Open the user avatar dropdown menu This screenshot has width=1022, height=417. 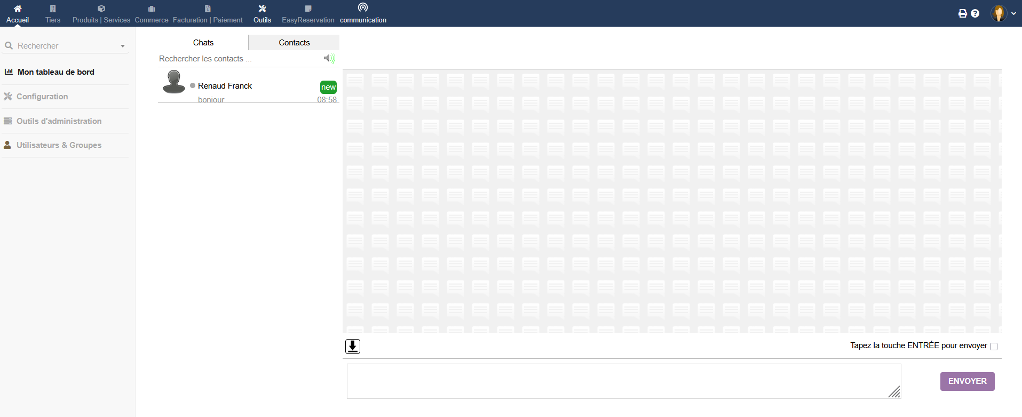tap(1003, 13)
